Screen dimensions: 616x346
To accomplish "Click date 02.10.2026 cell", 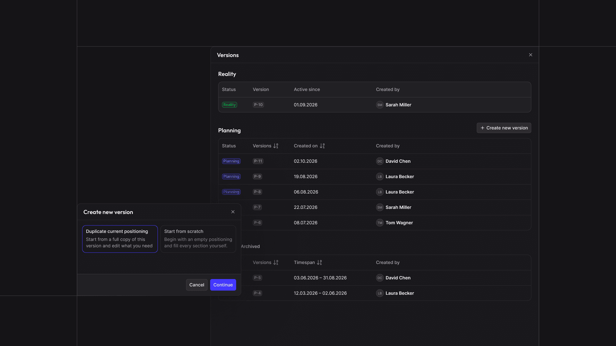I will pos(305,161).
